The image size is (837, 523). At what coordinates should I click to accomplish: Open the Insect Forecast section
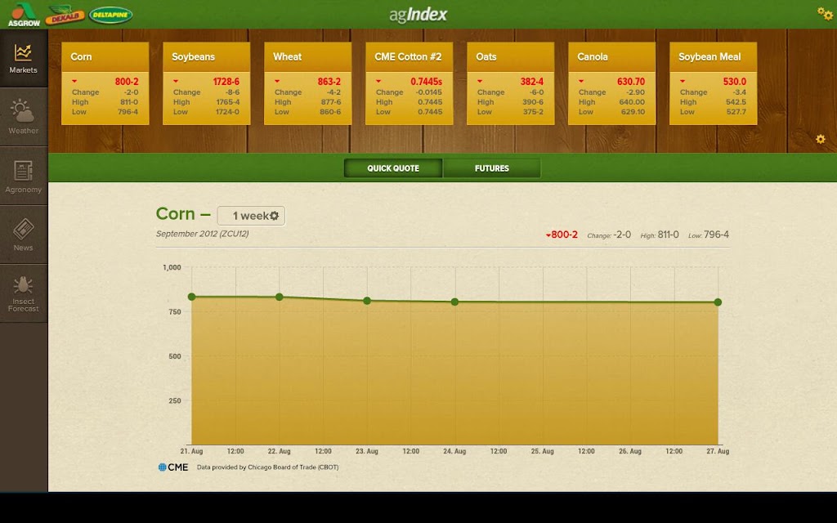pos(24,293)
